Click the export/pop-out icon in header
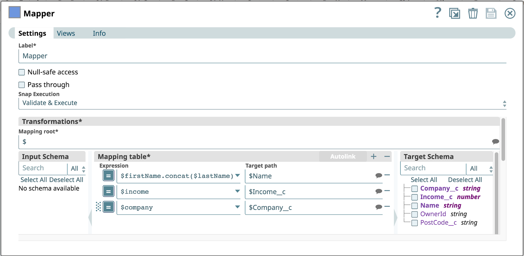The width and height of the screenshot is (524, 256). point(455,13)
